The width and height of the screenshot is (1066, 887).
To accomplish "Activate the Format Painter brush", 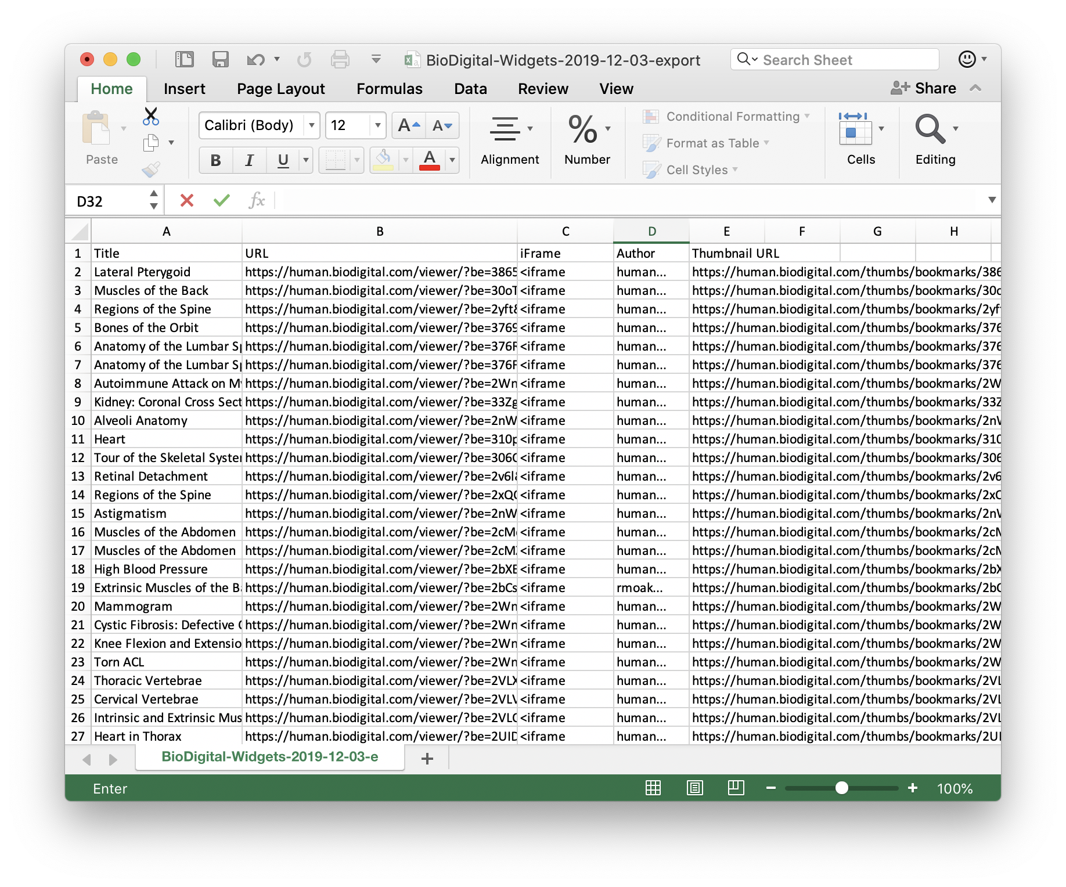I will click(151, 169).
